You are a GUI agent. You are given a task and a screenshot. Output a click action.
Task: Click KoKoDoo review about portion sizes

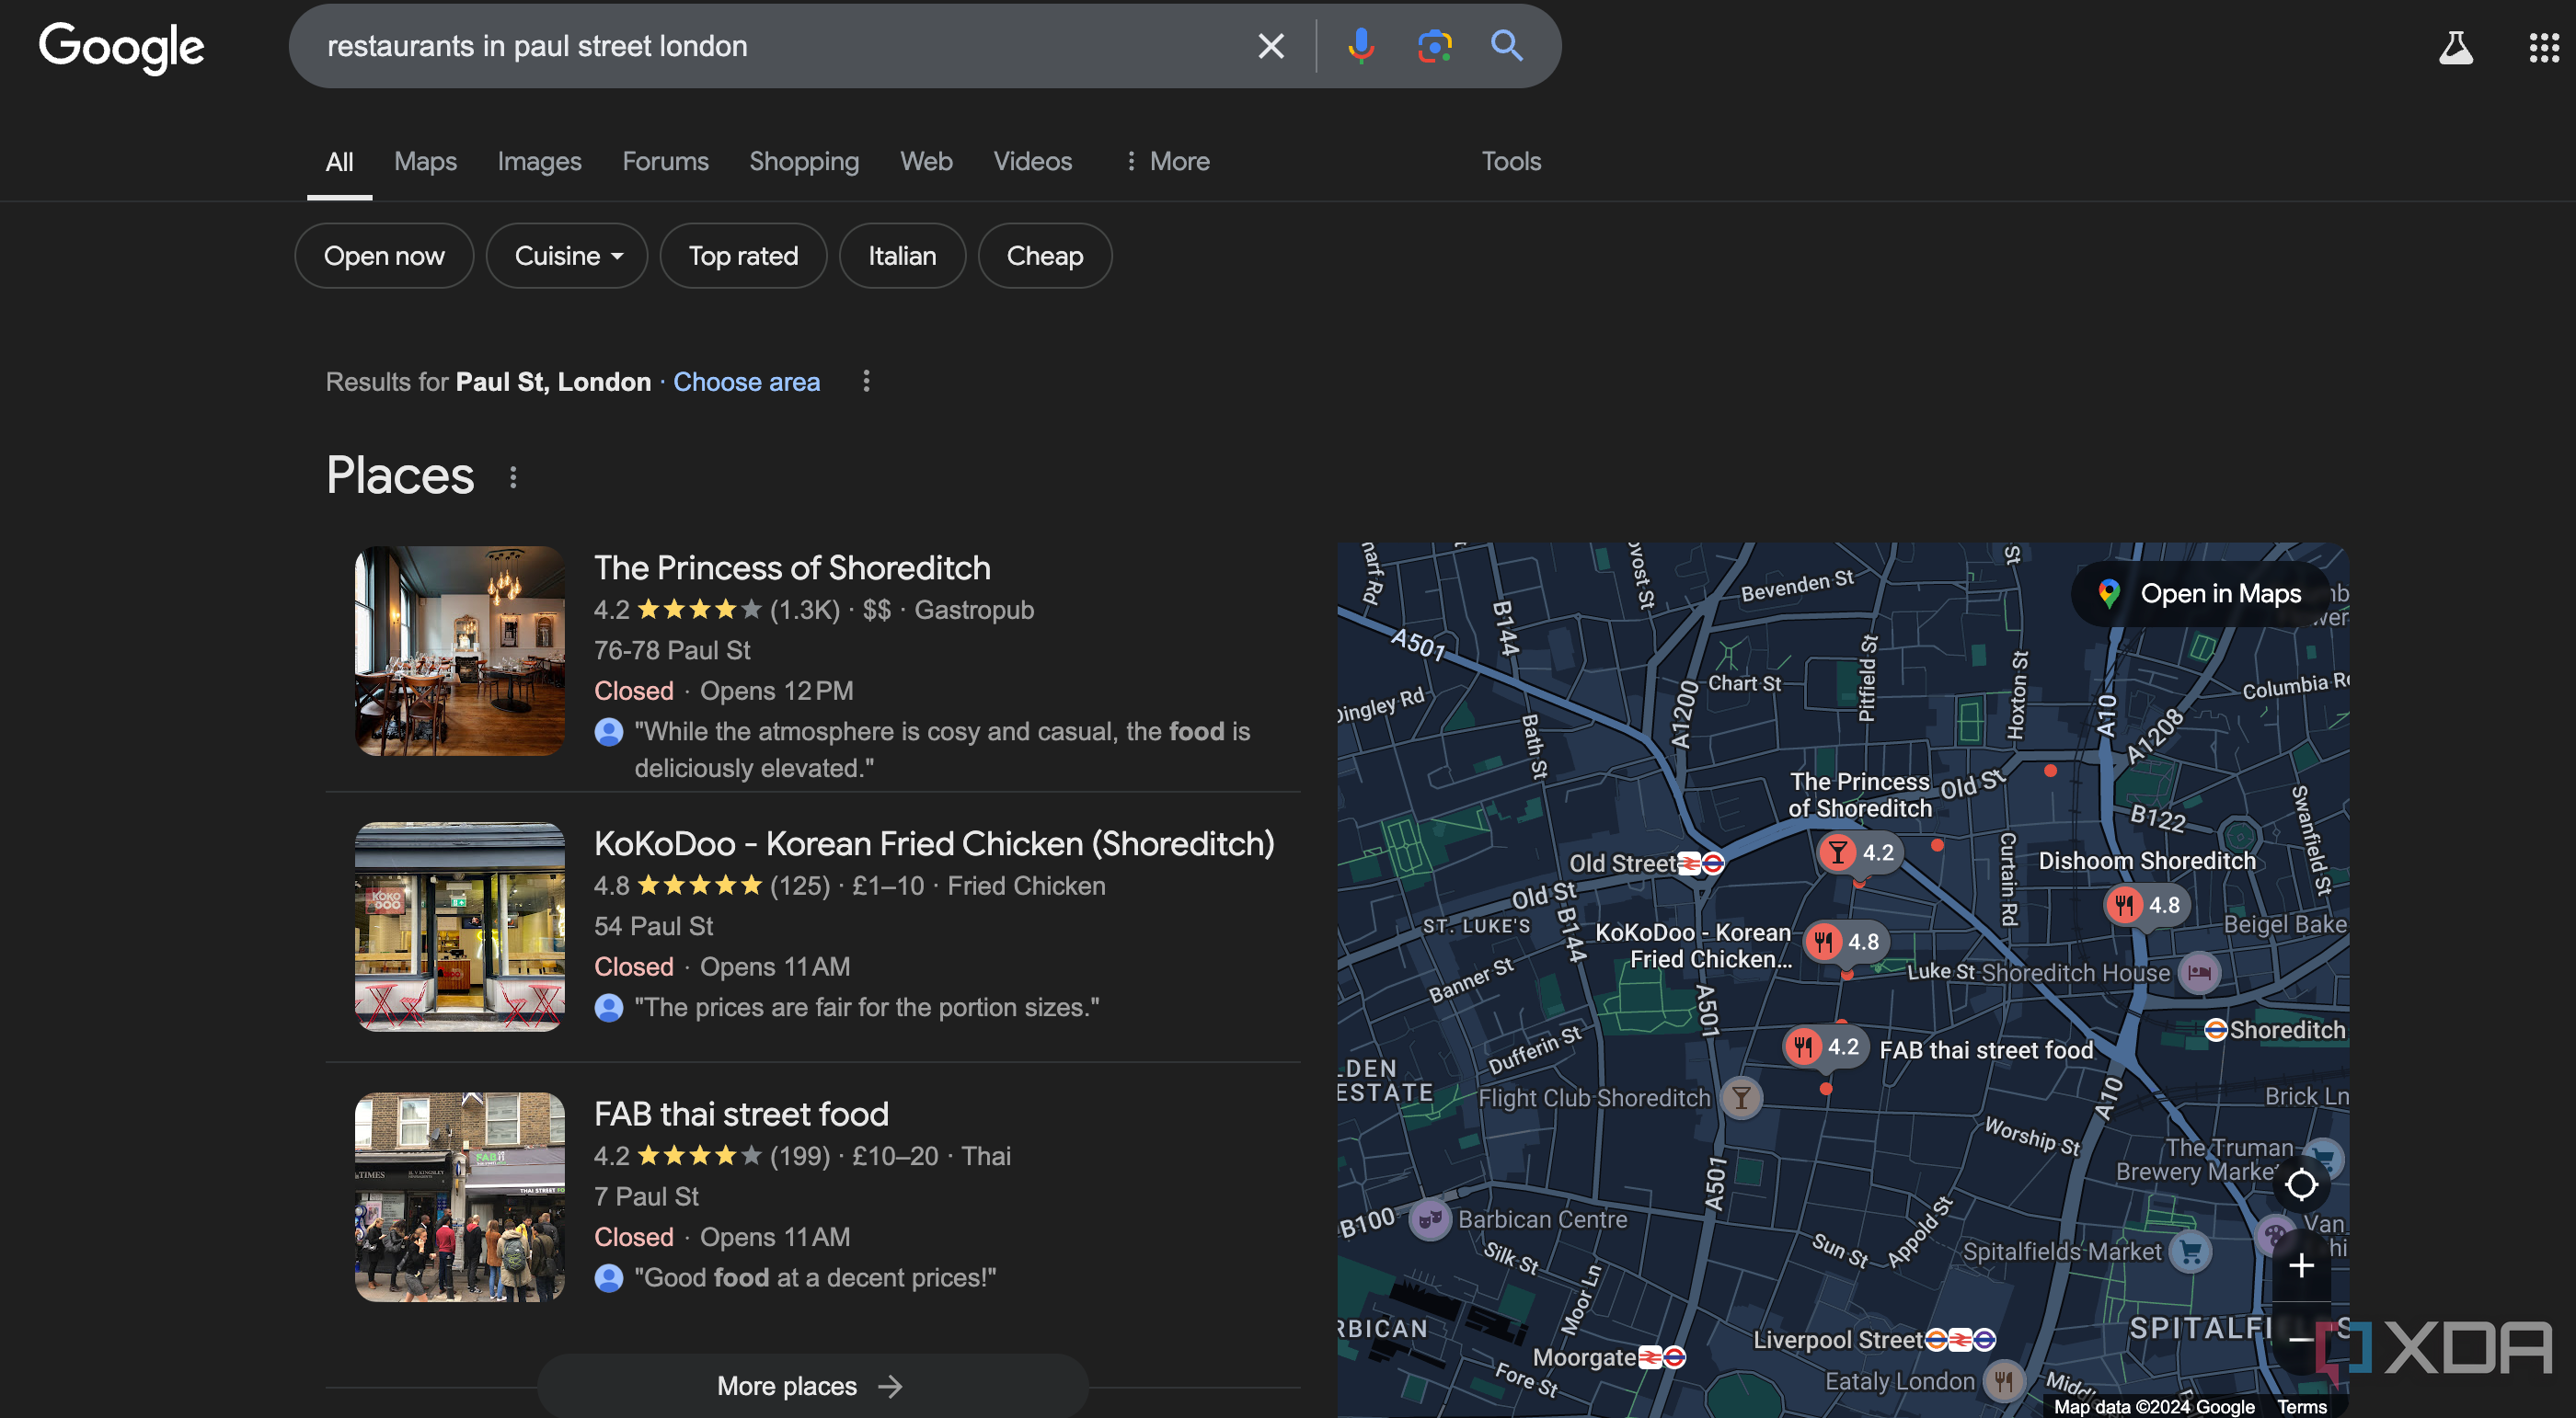(866, 1007)
